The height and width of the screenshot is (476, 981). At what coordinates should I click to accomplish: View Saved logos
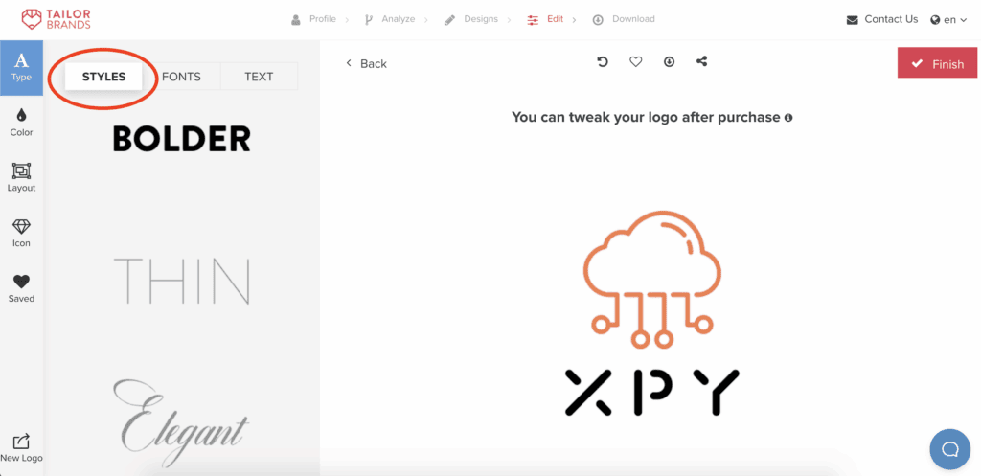(x=21, y=288)
